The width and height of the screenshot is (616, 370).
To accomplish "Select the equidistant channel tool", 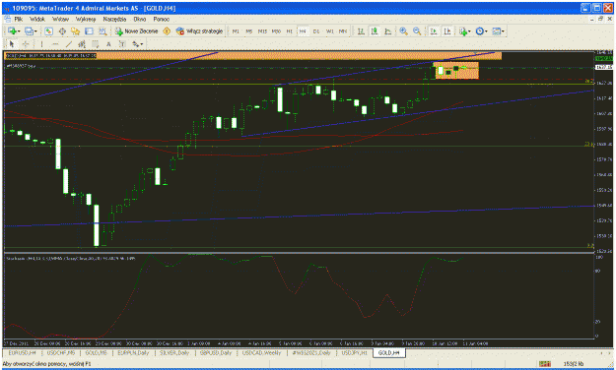I will (82, 44).
